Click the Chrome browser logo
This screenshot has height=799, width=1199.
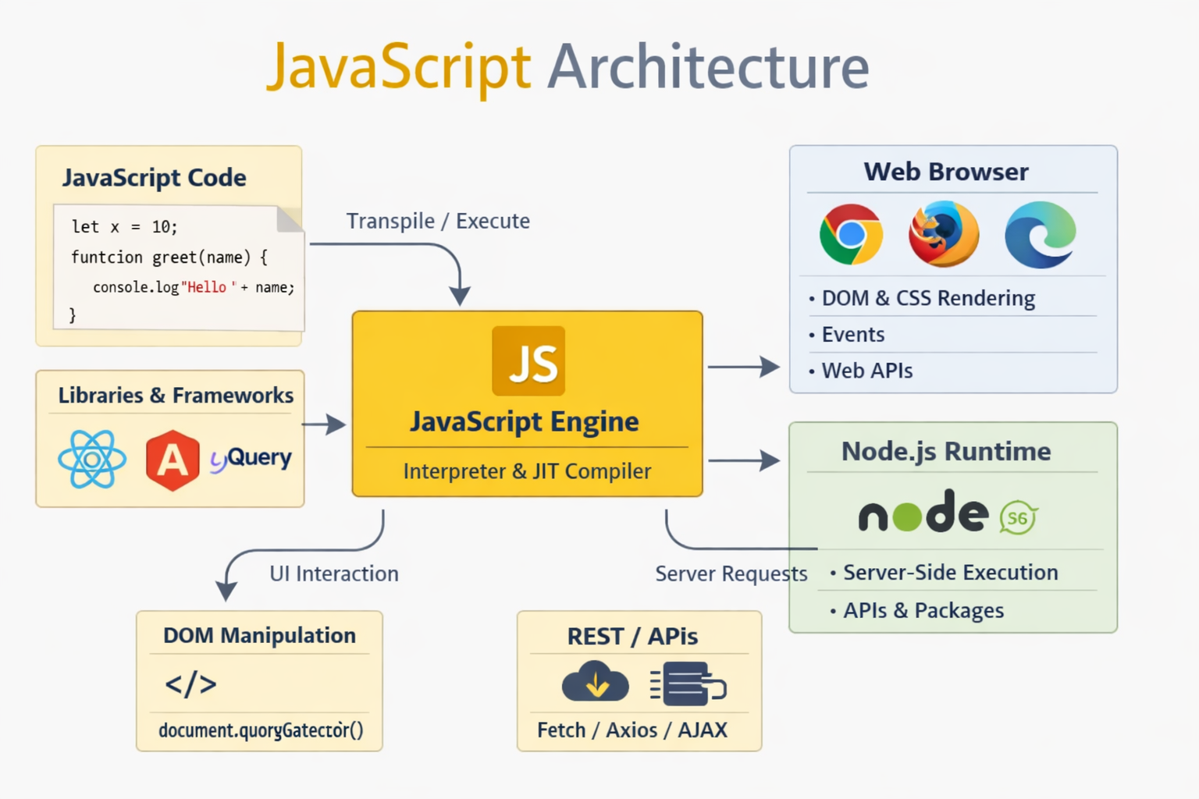pyautogui.click(x=851, y=234)
